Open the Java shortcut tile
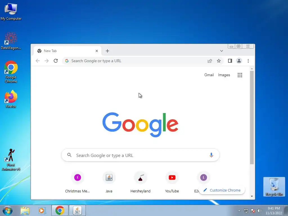The image size is (288, 216). [109, 182]
